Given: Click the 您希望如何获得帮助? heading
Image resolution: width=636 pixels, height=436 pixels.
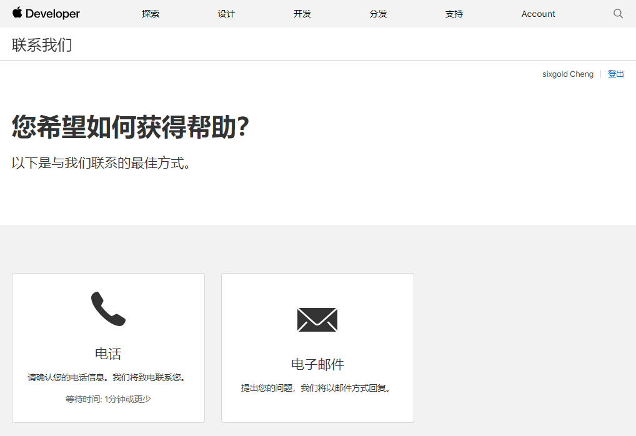Looking at the screenshot, I should point(130,127).
